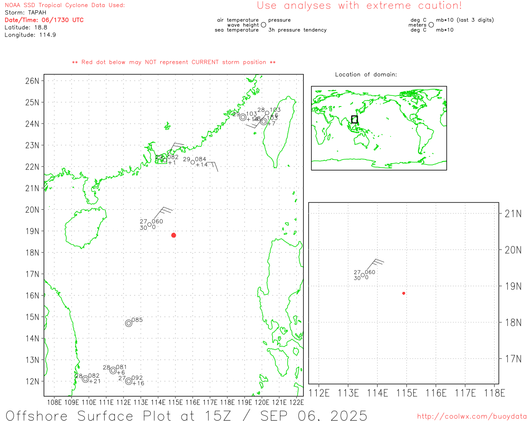Click the legend circle beside 'wave height'
Viewport: 527px width, 421px height.
pyautogui.click(x=263, y=25)
